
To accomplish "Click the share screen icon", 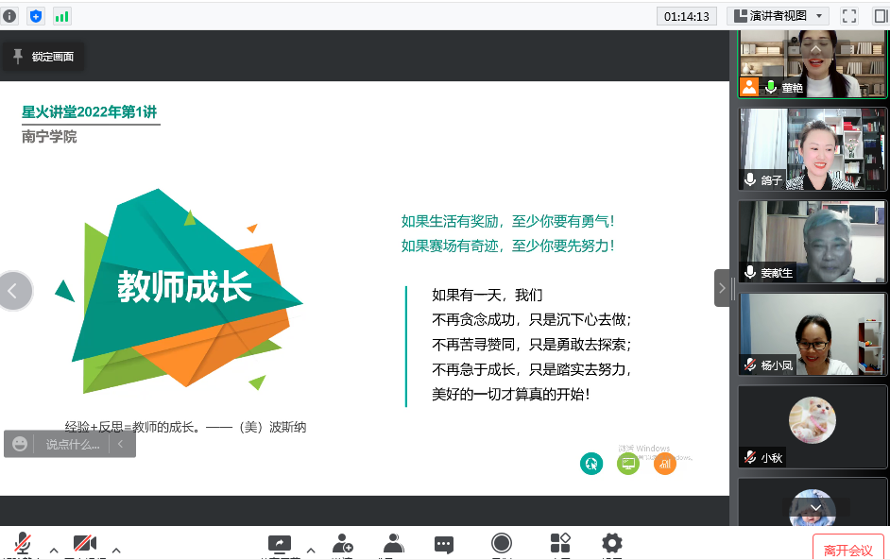I will pyautogui.click(x=279, y=544).
